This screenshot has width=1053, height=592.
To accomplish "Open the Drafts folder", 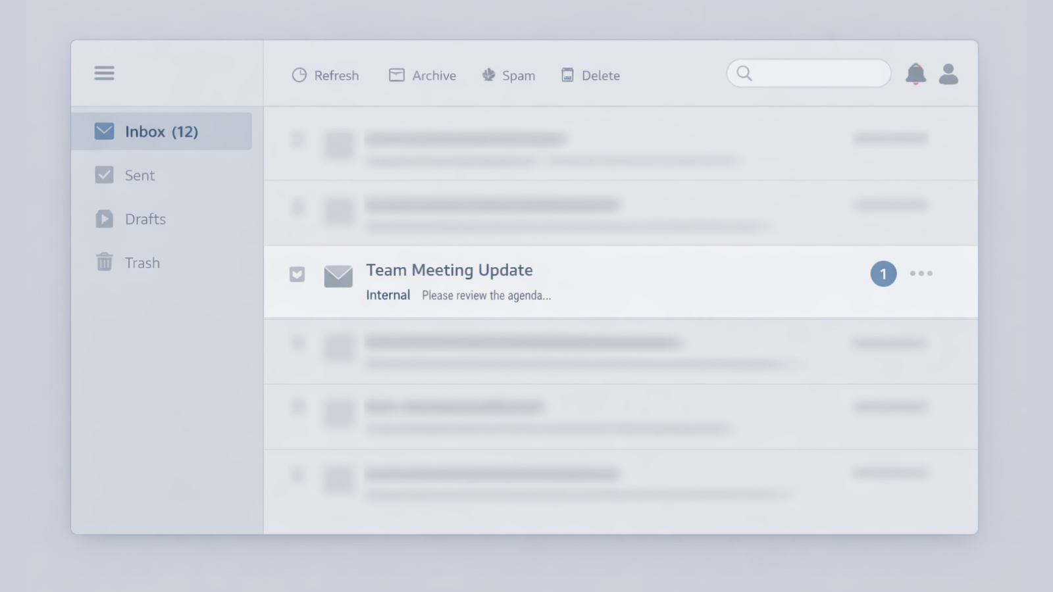I will coord(145,219).
